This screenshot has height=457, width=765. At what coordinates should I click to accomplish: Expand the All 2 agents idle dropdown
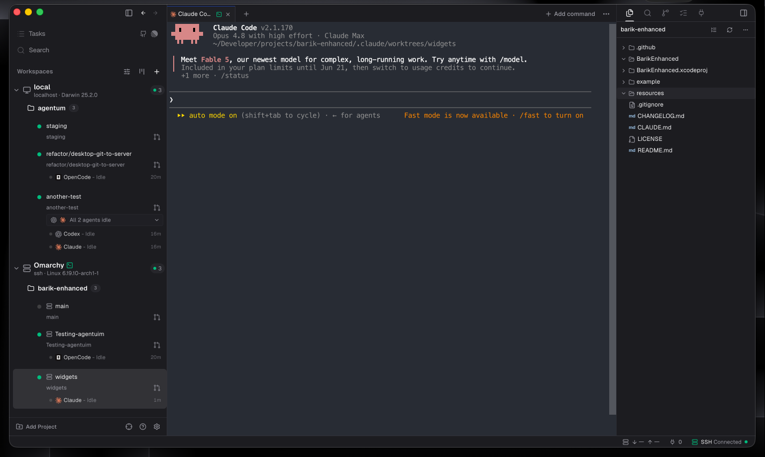pyautogui.click(x=105, y=220)
